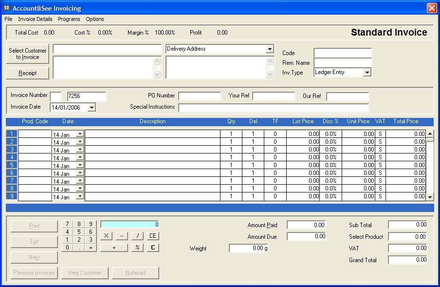Open the date dropdown on row 9
This screenshot has width=440, height=287.
[80, 196]
